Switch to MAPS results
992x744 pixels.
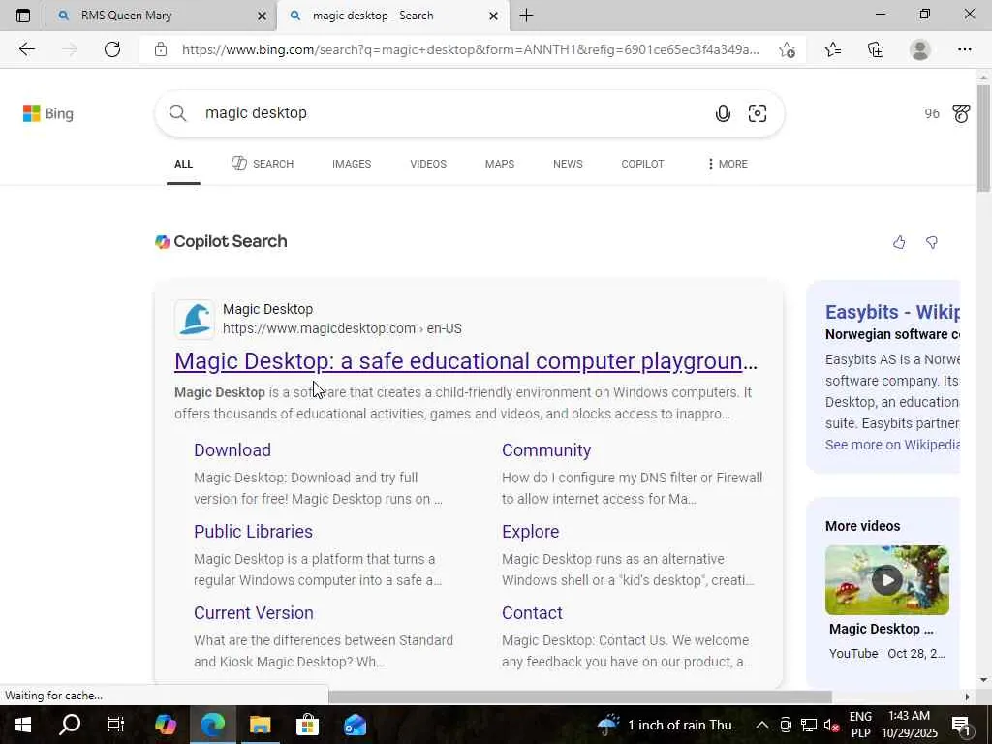coord(500,164)
